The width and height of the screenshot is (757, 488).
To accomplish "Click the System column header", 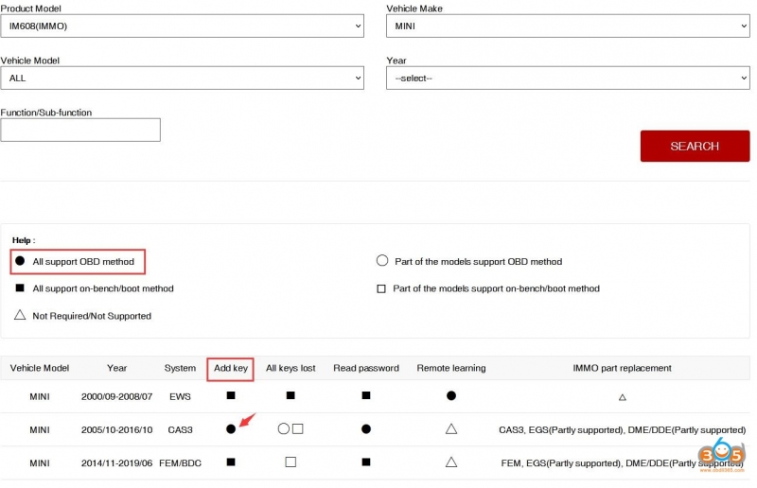I will (x=180, y=368).
